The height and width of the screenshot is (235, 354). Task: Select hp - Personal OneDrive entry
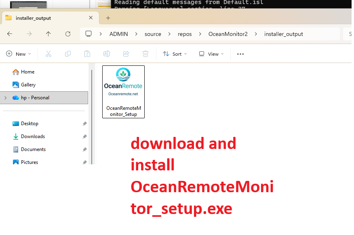pyautogui.click(x=44, y=98)
